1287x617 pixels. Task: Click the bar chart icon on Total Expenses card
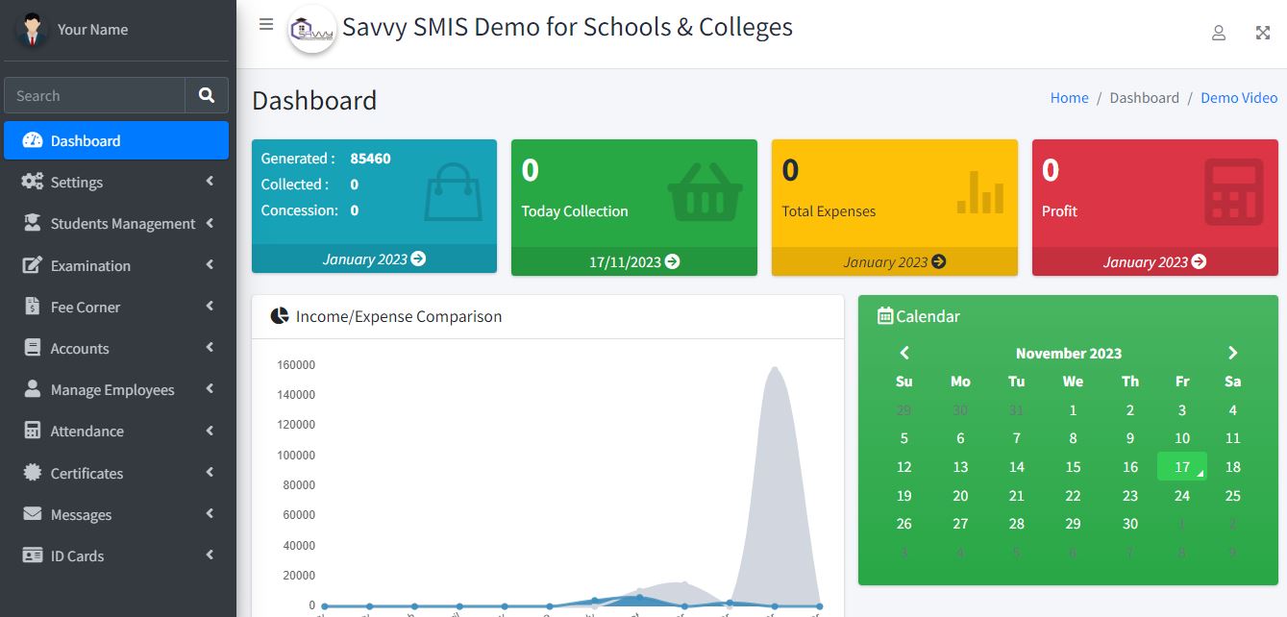(x=980, y=192)
